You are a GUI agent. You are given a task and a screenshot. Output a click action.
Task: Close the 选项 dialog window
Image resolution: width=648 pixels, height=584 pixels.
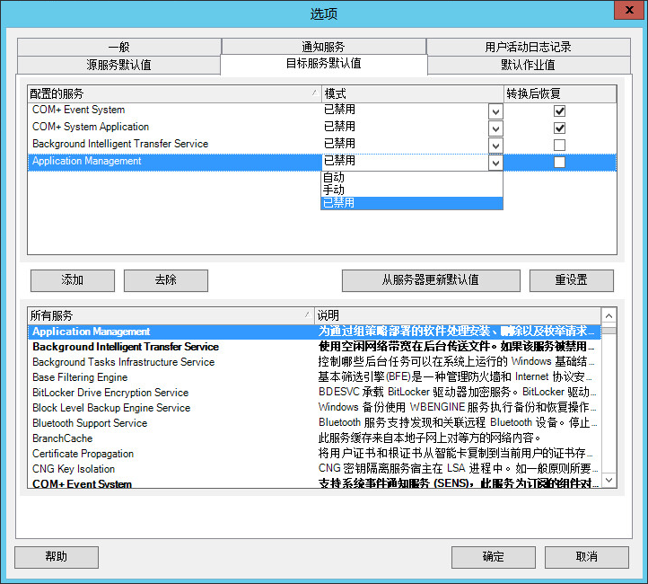point(626,11)
